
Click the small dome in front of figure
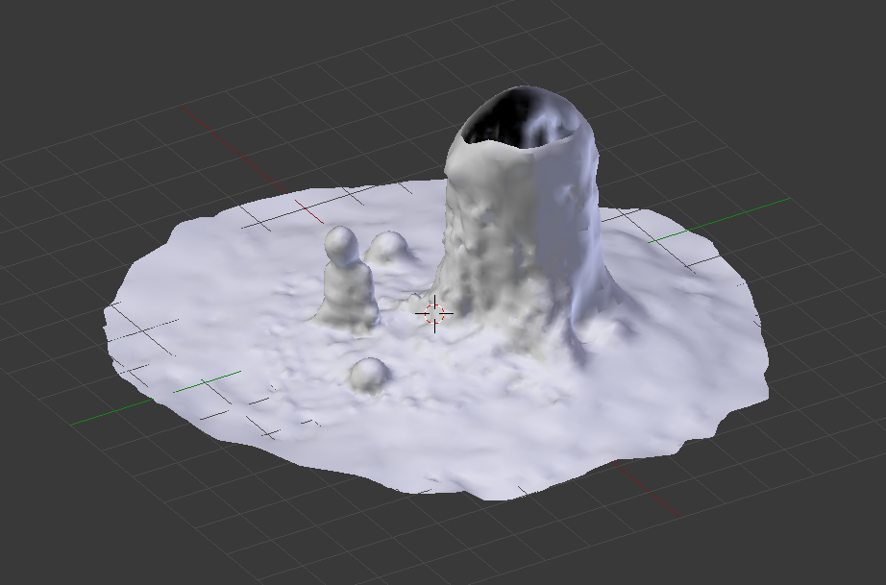click(x=368, y=373)
